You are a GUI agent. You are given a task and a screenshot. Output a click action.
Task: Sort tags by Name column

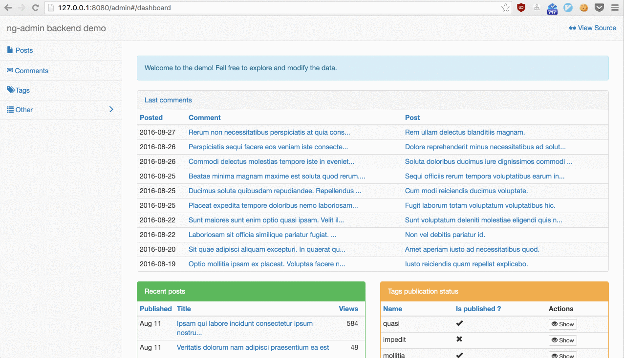(x=393, y=309)
